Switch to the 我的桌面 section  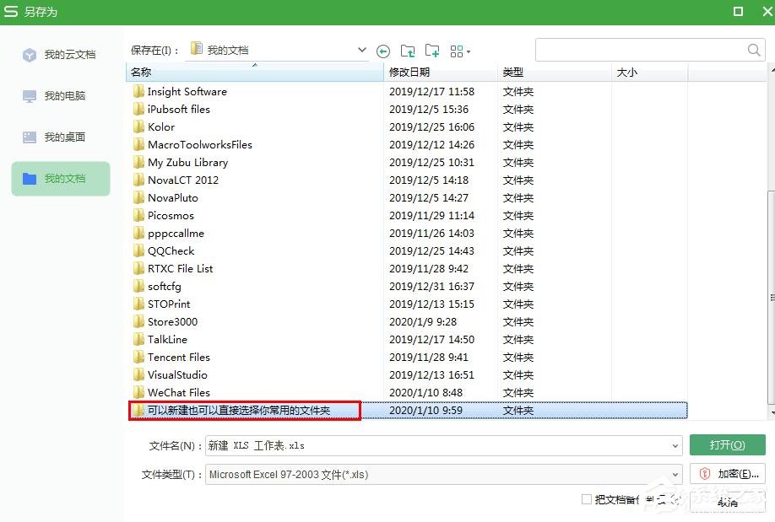click(x=60, y=137)
